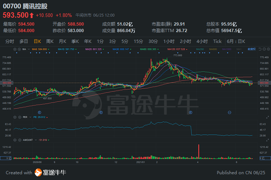The height and width of the screenshot is (180, 271).
Task: Open the MA indicator settings gear
Action: tap(15, 49)
